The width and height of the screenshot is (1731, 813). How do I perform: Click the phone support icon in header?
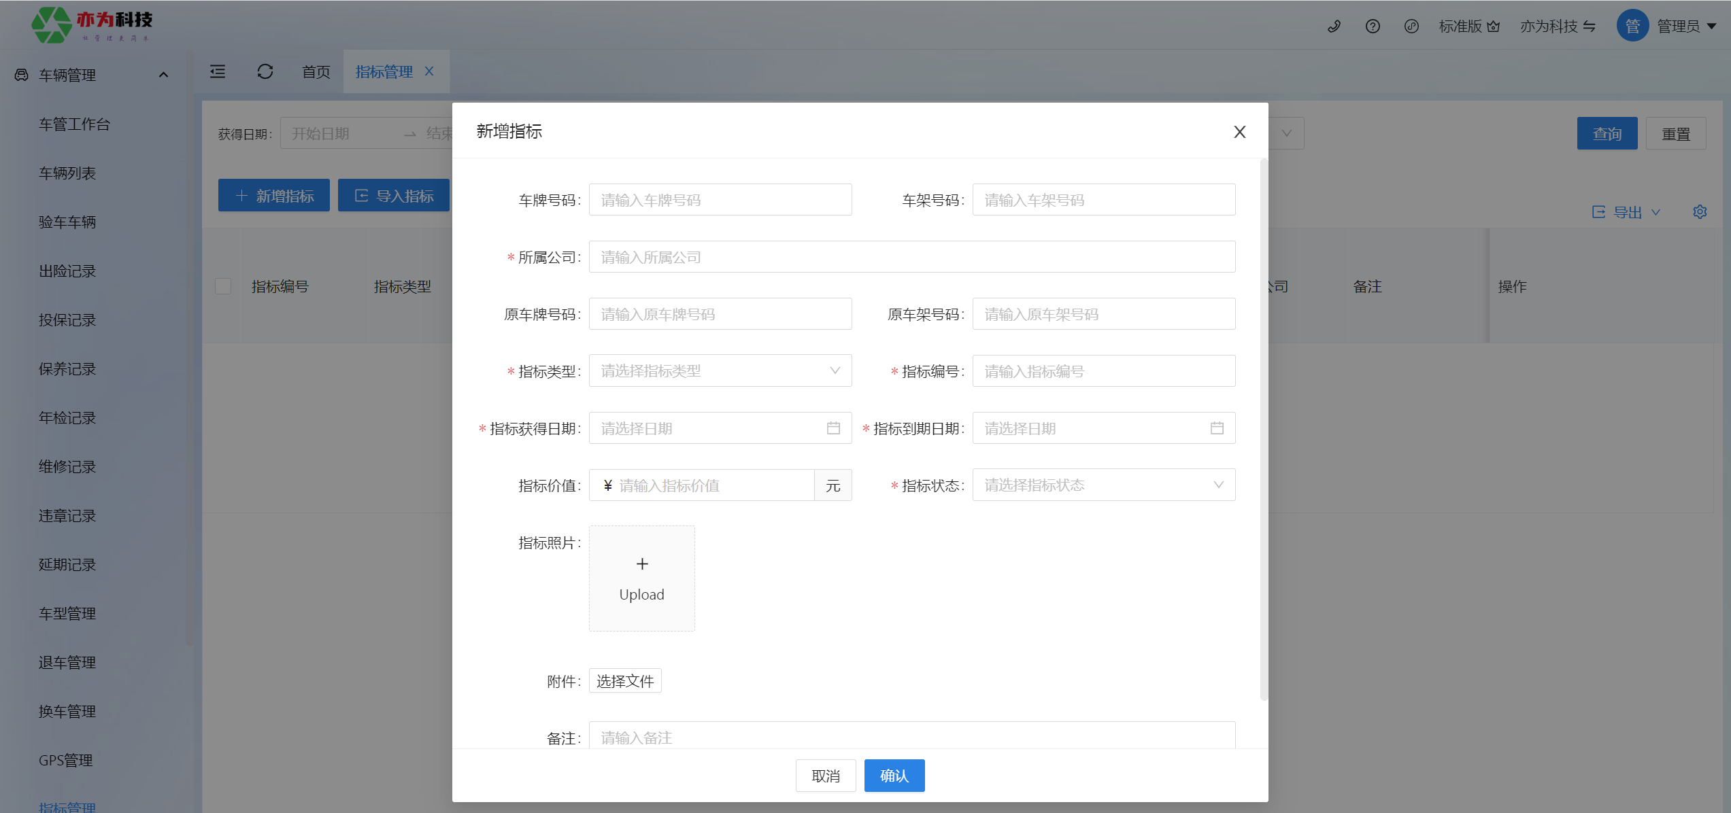(1334, 26)
